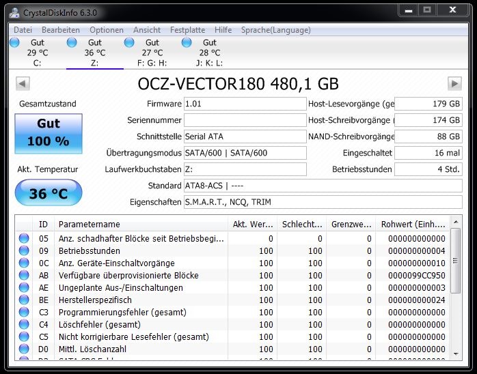This screenshot has width=477, height=374.
Task: Click Host-Schreibvorgänge value 174 GB
Action: coord(428,120)
